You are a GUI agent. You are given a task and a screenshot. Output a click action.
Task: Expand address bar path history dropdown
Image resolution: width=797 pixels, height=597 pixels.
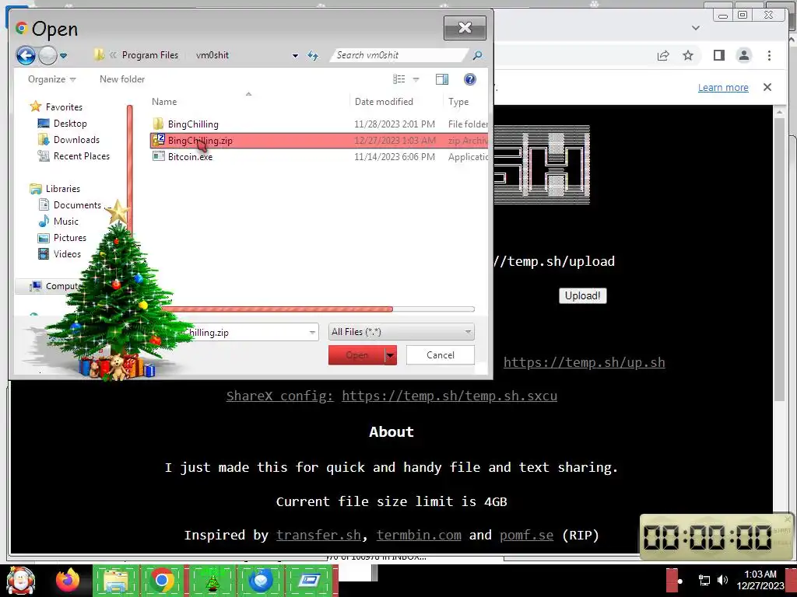[x=295, y=55]
